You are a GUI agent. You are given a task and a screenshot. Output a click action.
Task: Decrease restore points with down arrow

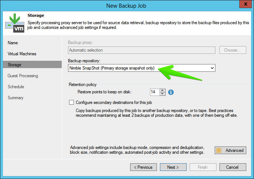point(162,94)
